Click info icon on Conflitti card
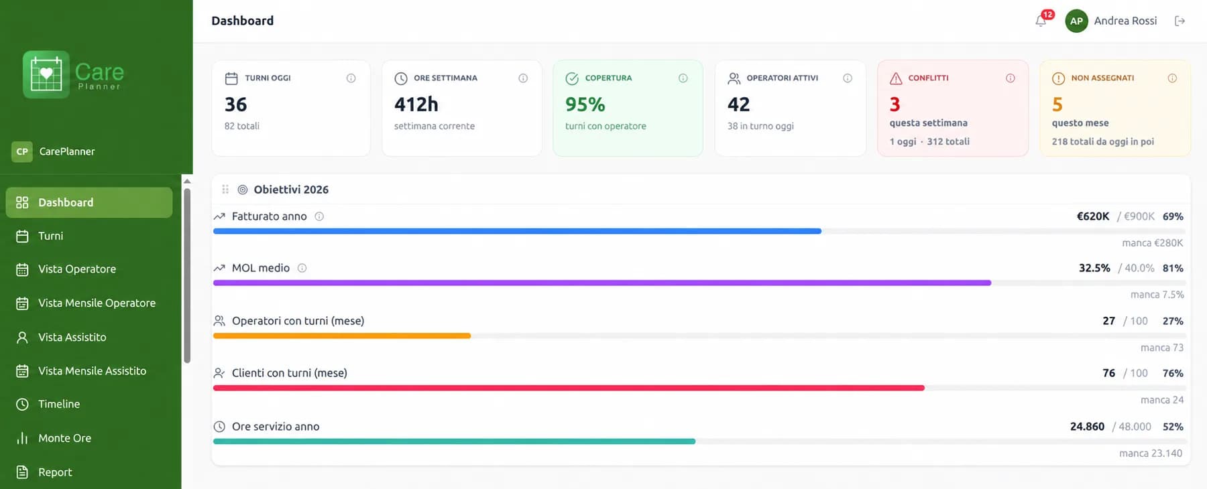 (1011, 78)
